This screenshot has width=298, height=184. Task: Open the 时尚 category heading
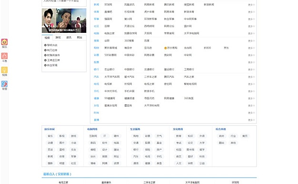(96, 112)
